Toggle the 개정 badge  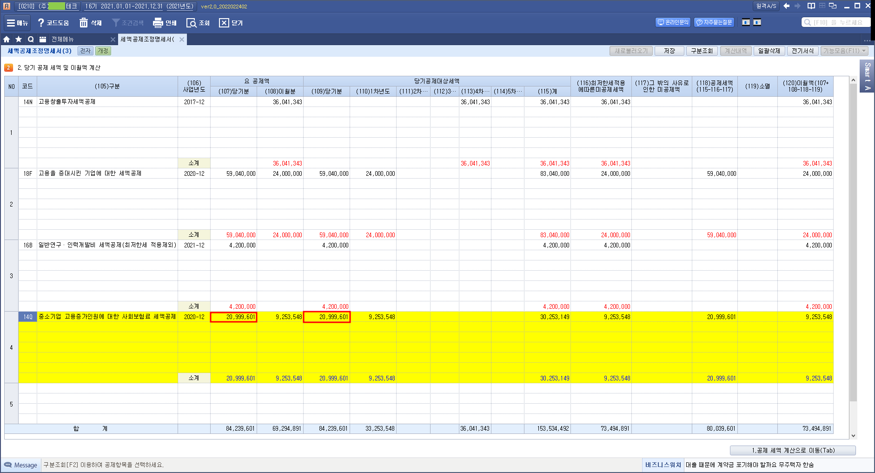103,51
